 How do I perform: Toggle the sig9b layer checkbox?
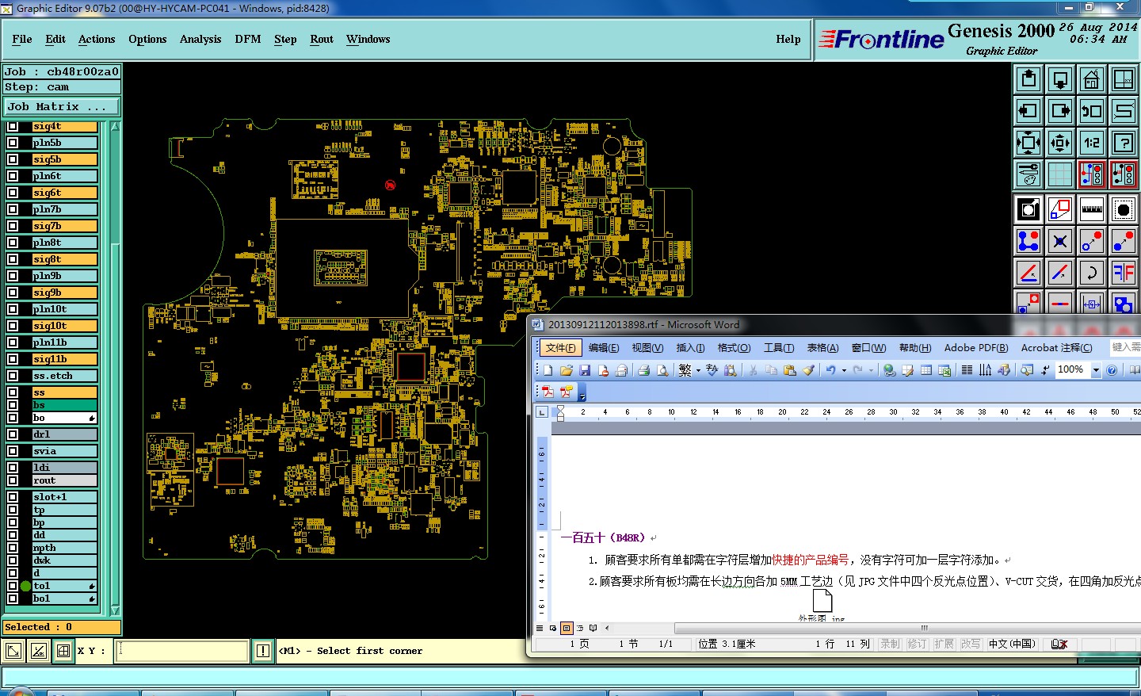pos(13,293)
